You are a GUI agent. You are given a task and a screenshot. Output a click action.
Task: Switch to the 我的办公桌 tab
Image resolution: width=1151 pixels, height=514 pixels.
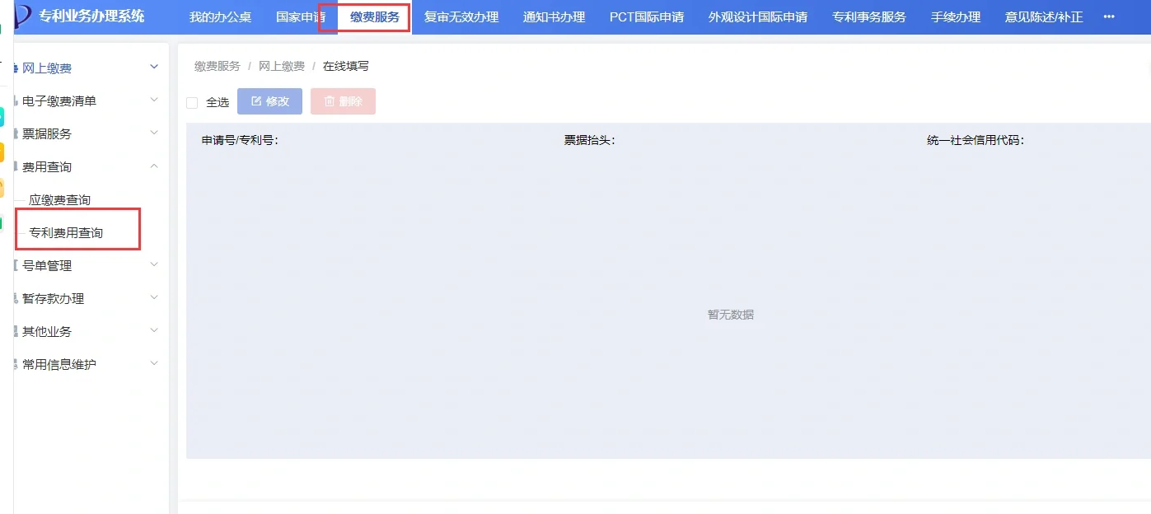[220, 16]
